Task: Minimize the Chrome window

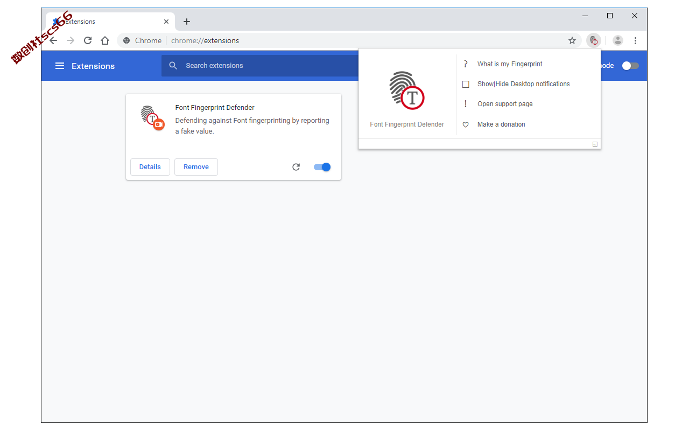Action: [585, 16]
